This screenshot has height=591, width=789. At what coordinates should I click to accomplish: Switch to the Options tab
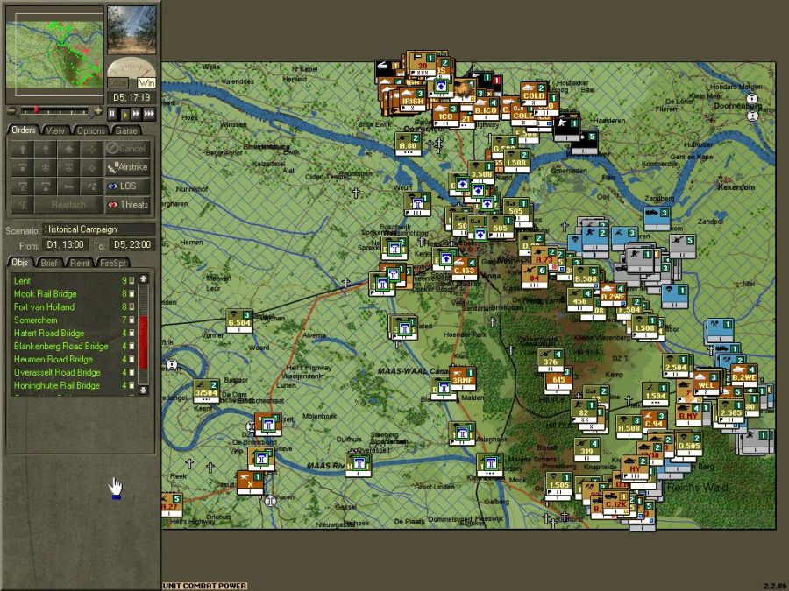pyautogui.click(x=90, y=130)
